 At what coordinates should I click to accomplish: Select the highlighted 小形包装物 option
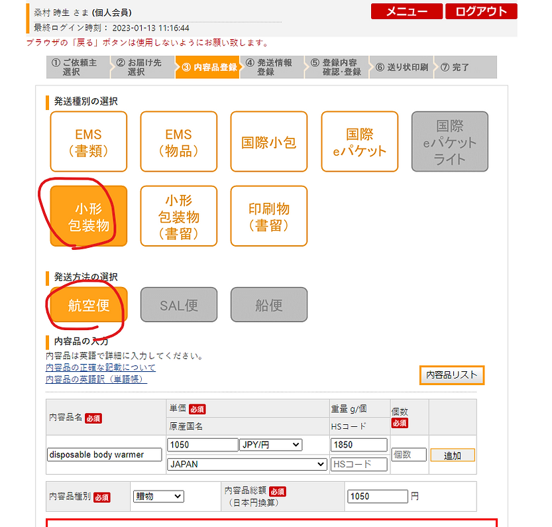coord(88,215)
